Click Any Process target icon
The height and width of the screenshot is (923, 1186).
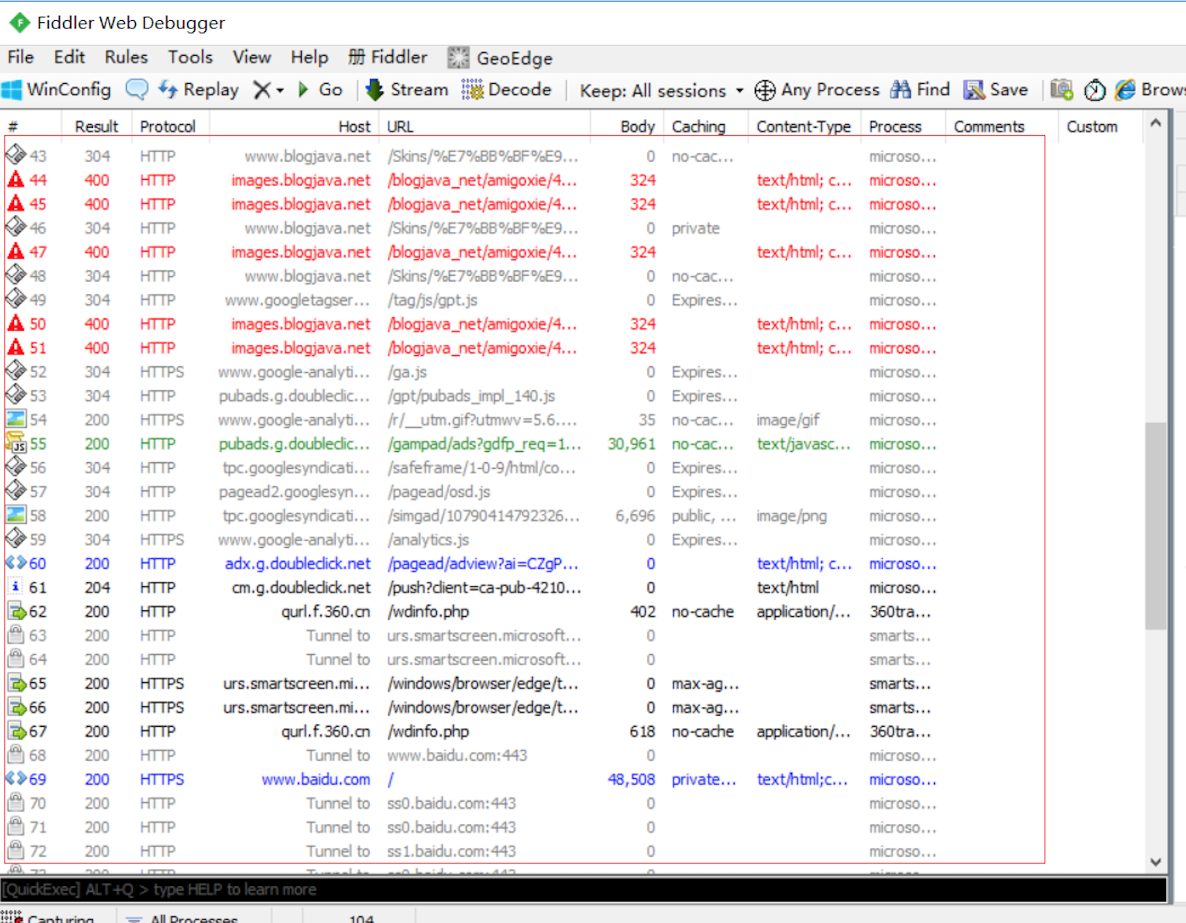click(x=765, y=90)
